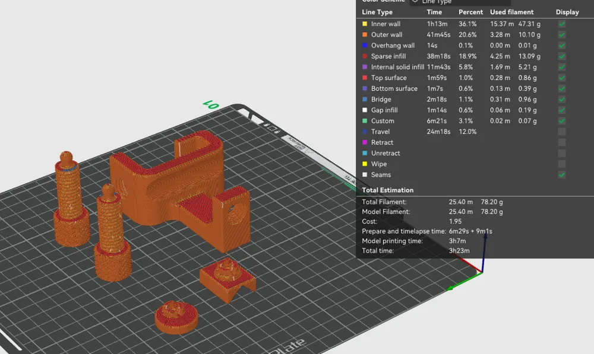The image size is (594, 354).
Task: Click the yellow Inner wall color swatch
Action: coord(365,24)
